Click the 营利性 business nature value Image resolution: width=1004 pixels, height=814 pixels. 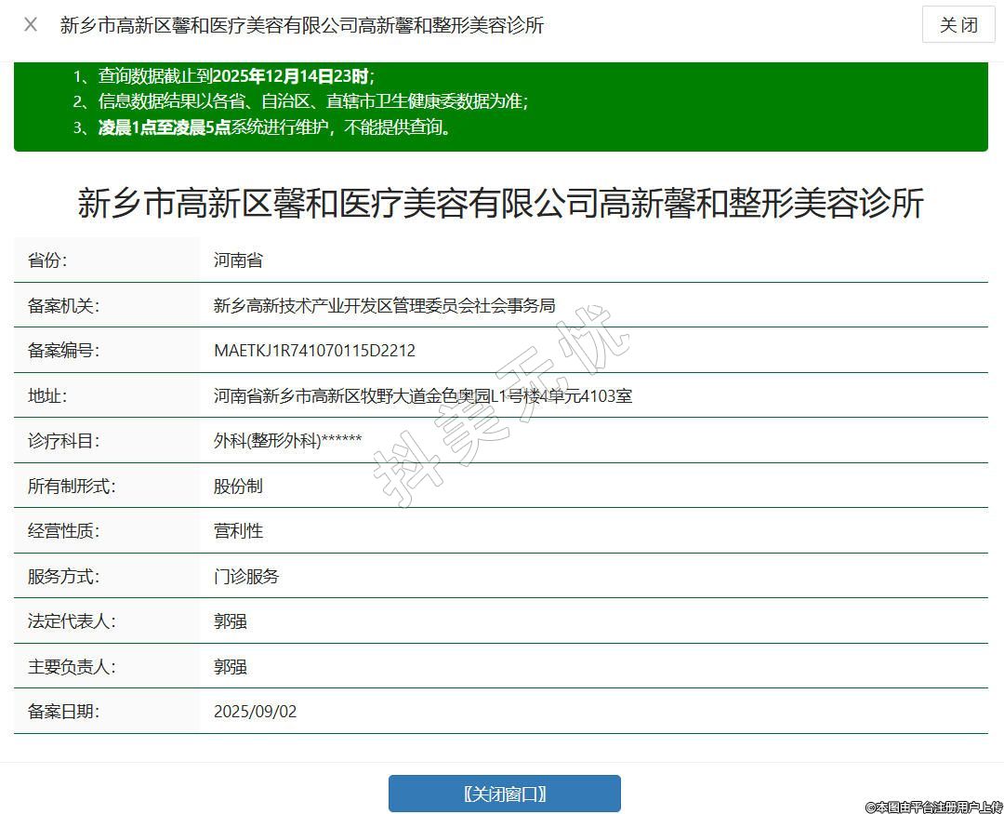(x=238, y=531)
